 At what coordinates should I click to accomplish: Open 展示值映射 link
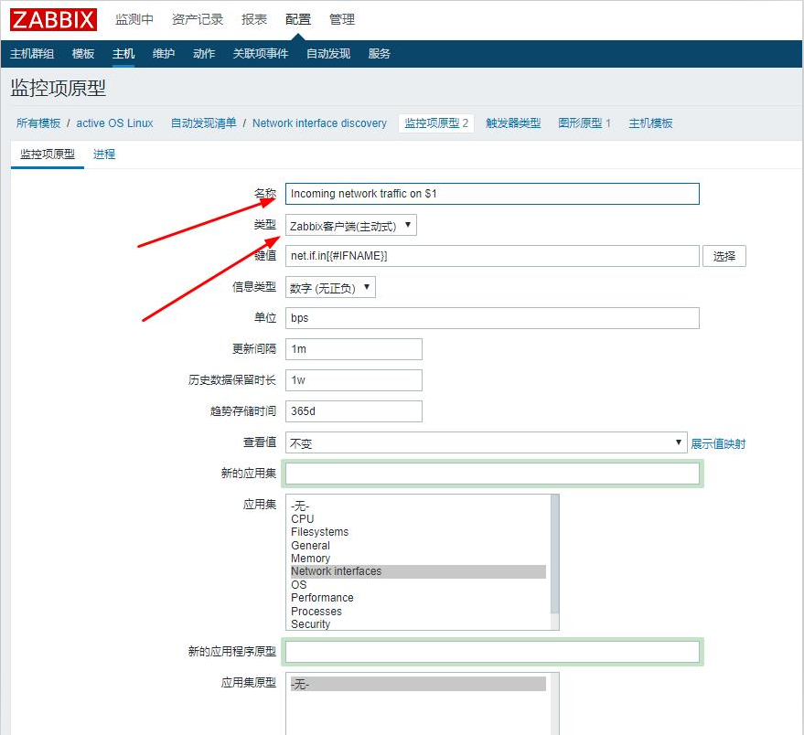point(718,443)
